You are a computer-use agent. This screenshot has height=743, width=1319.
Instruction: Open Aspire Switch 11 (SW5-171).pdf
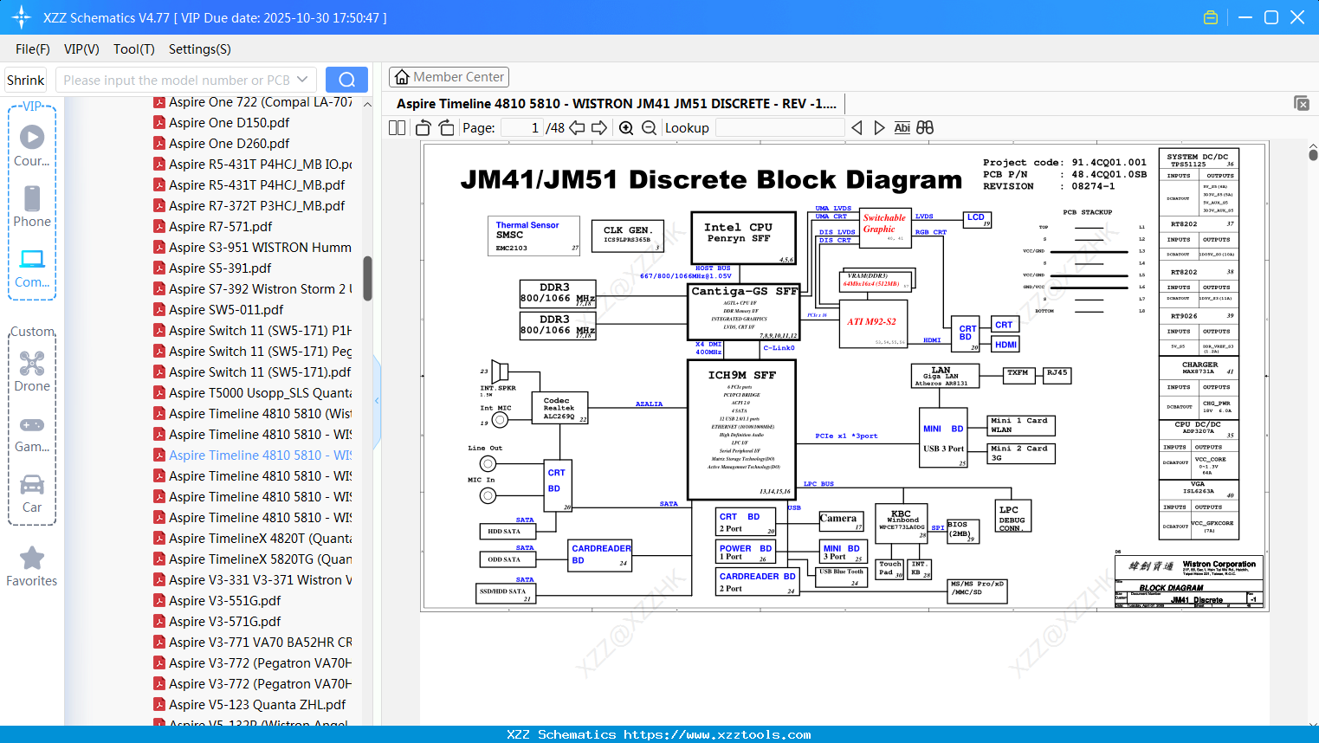tap(260, 372)
